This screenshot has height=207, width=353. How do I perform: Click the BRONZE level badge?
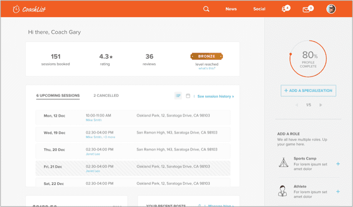pos(207,56)
